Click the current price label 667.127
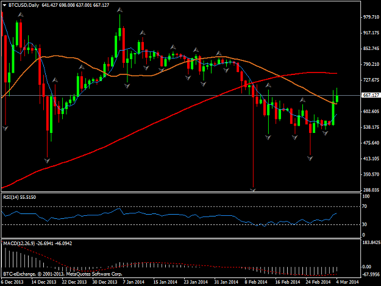 [371, 95]
